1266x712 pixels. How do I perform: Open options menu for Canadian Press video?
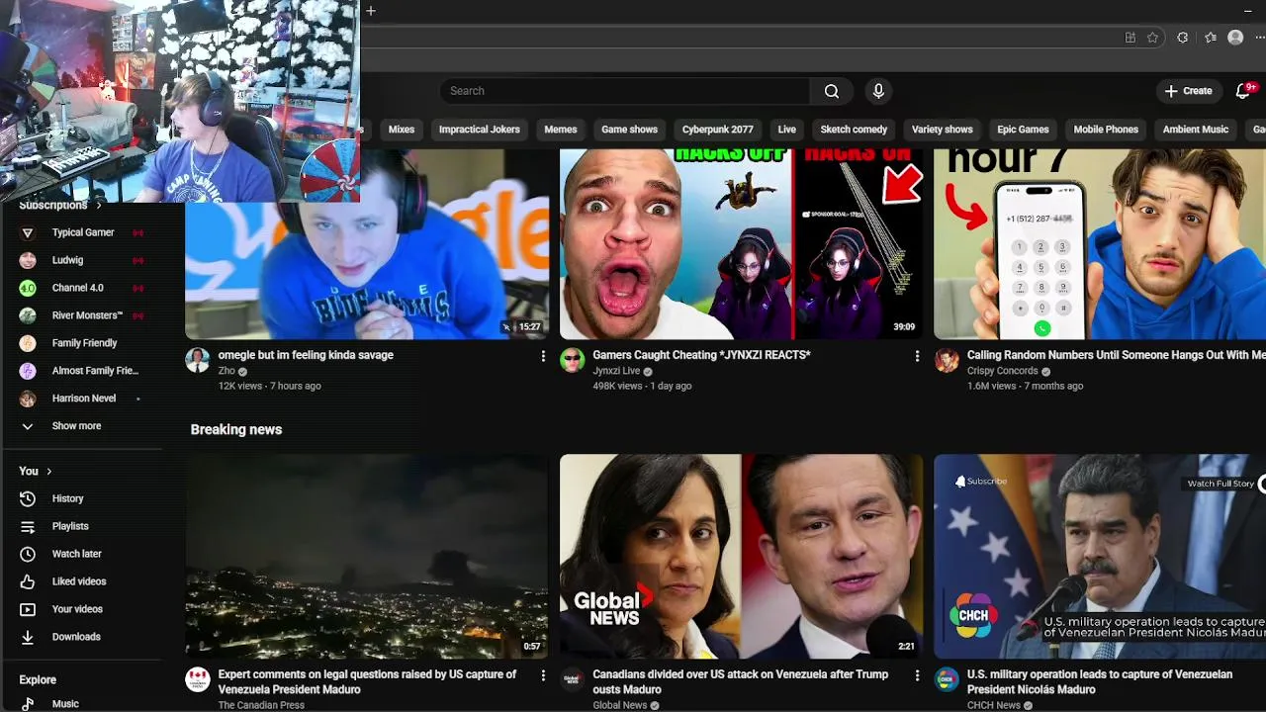(543, 675)
